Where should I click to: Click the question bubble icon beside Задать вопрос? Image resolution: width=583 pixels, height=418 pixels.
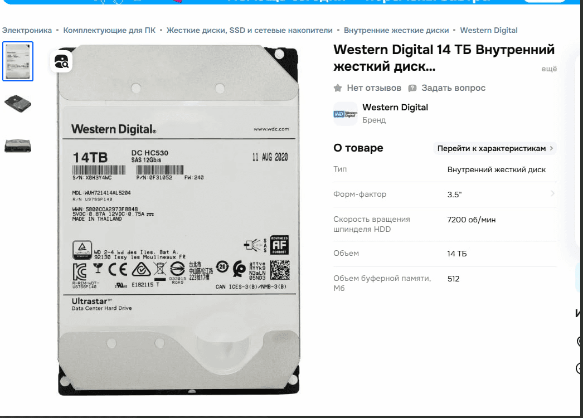(x=412, y=88)
